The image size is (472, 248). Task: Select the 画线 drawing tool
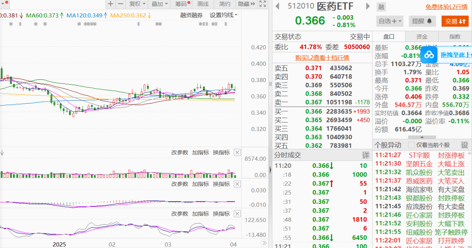[x=203, y=4]
